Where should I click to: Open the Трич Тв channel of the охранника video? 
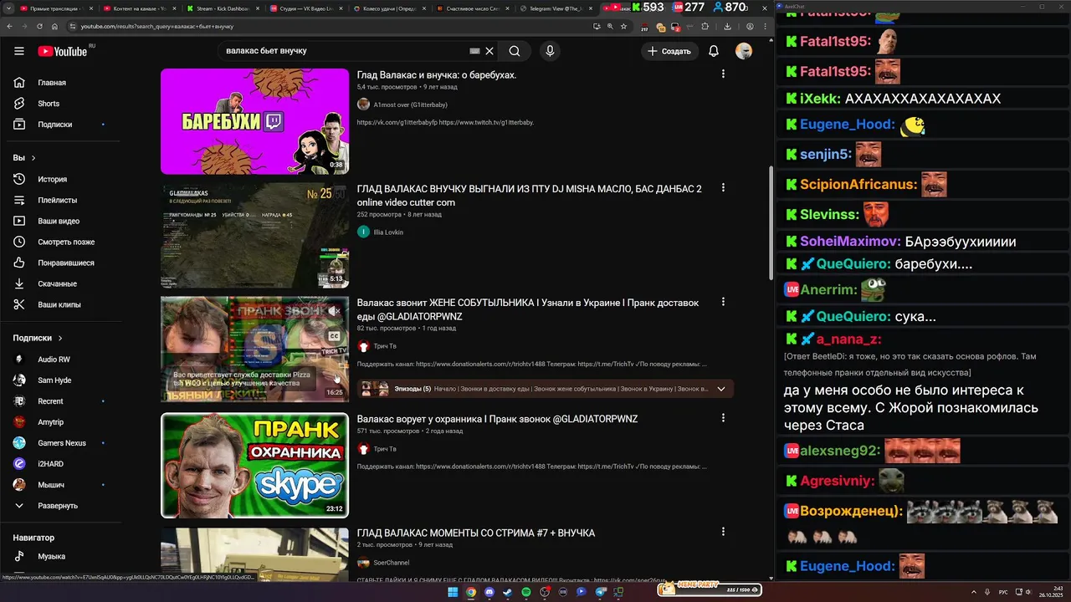pos(385,449)
